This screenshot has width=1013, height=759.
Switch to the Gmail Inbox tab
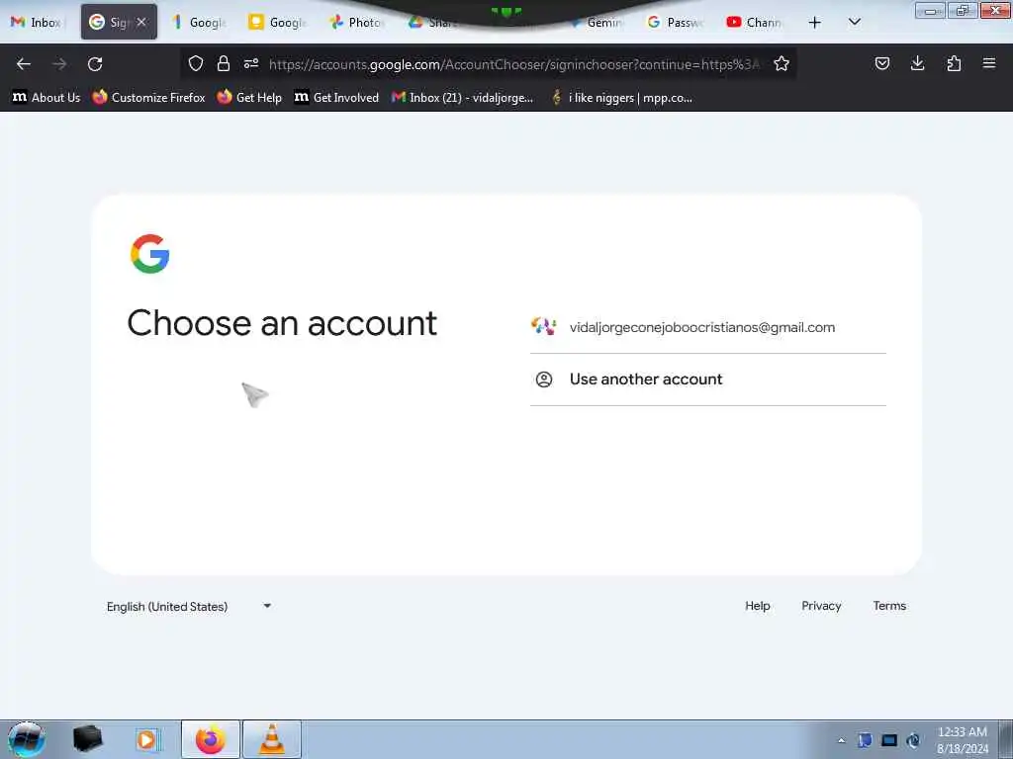pyautogui.click(x=38, y=22)
